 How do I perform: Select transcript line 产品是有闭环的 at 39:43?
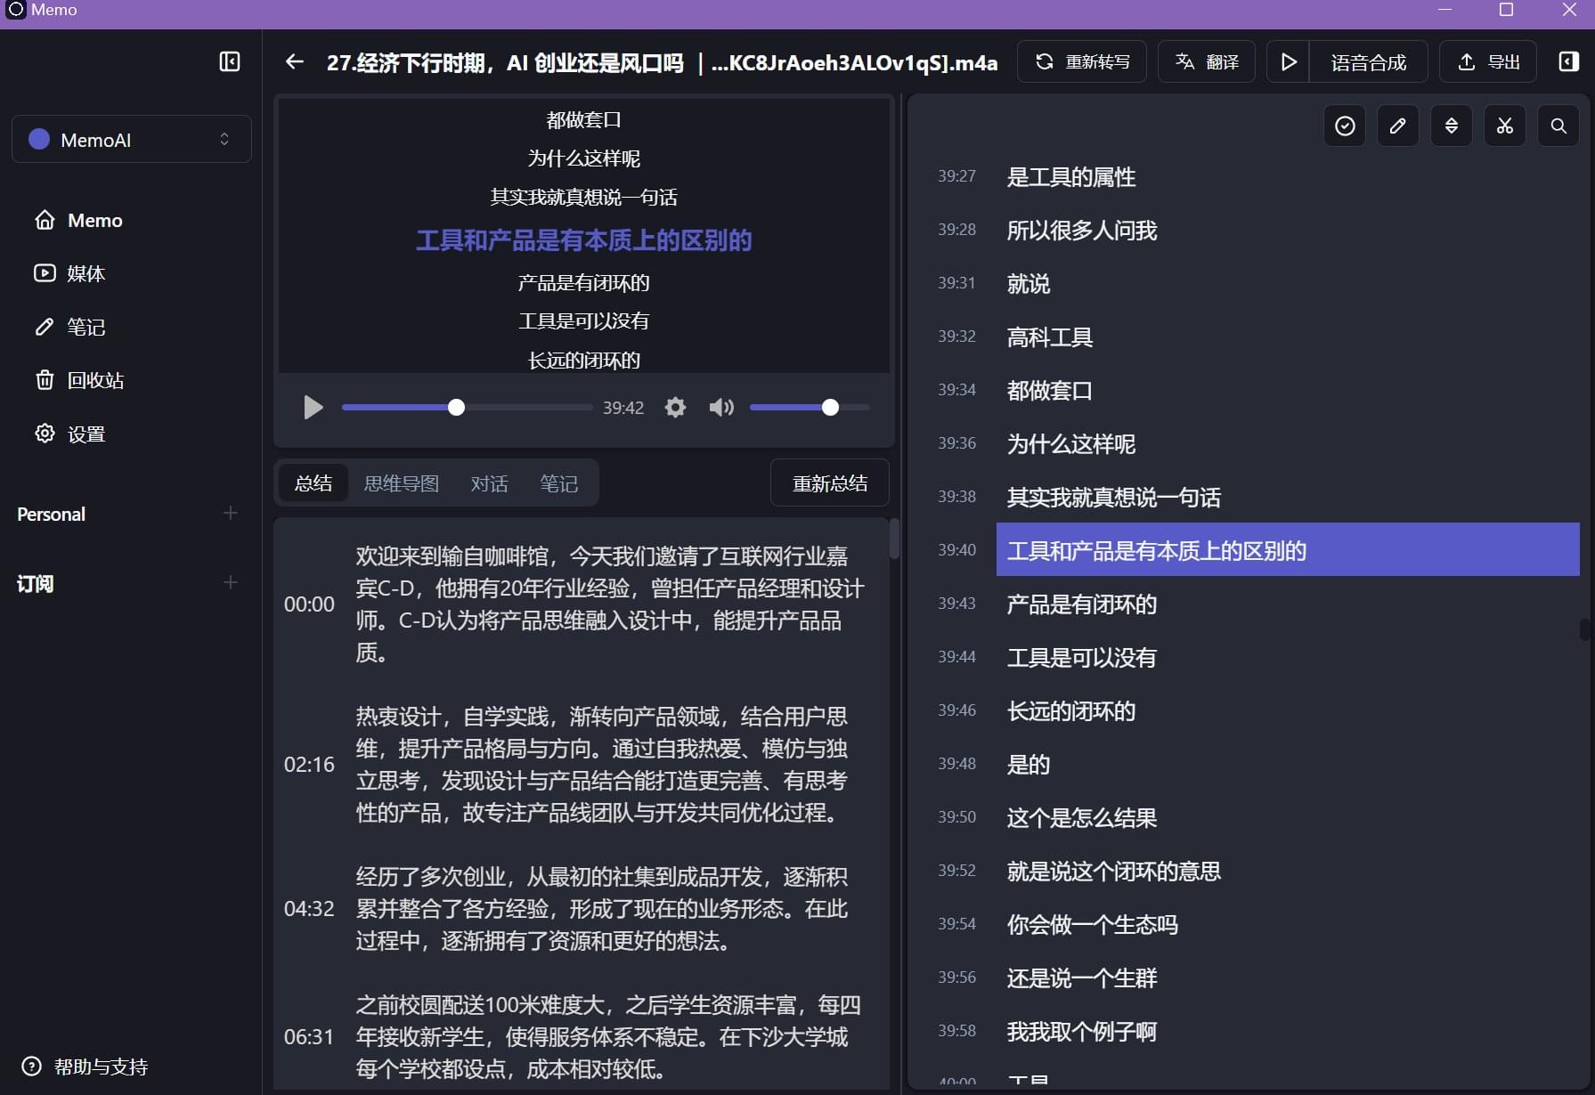tap(1082, 604)
